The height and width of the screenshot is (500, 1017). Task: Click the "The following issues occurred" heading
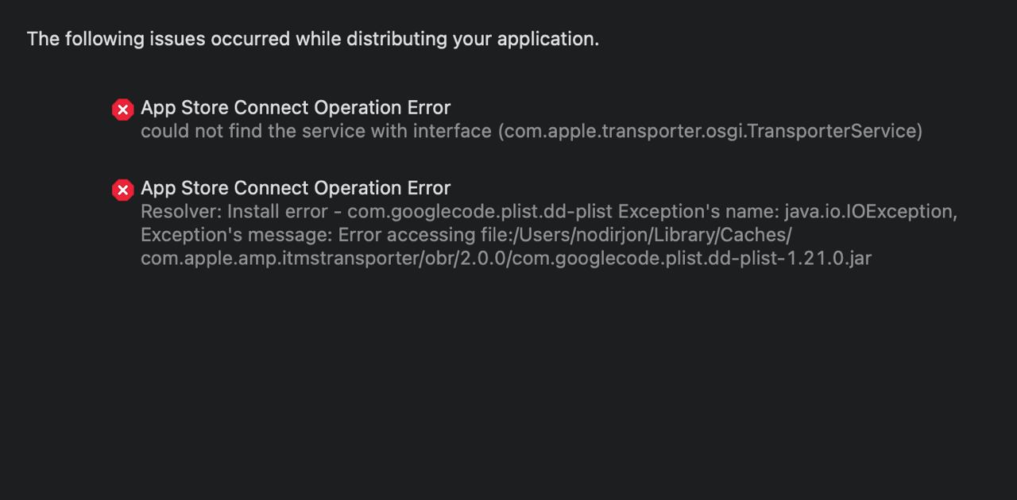click(312, 39)
